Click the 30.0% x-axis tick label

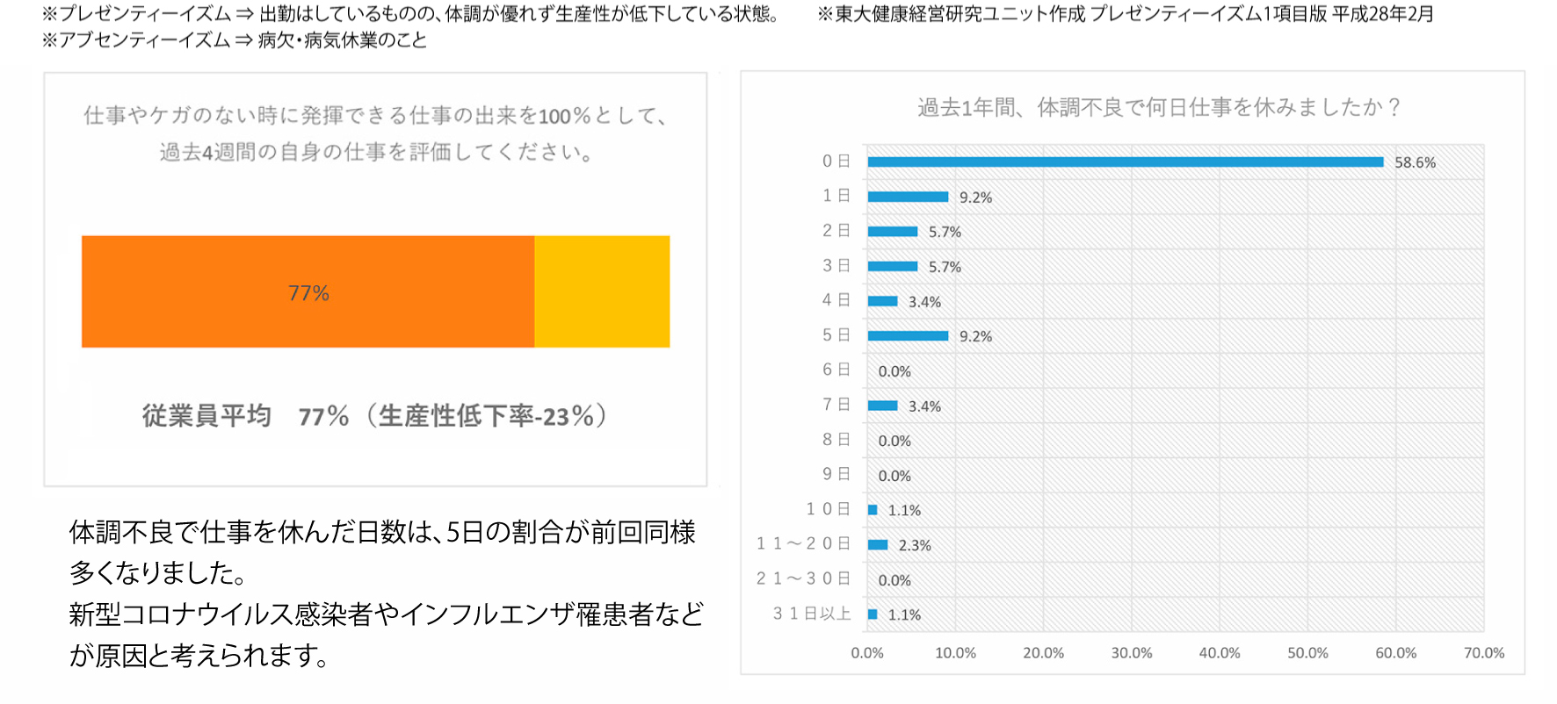pos(1131,653)
